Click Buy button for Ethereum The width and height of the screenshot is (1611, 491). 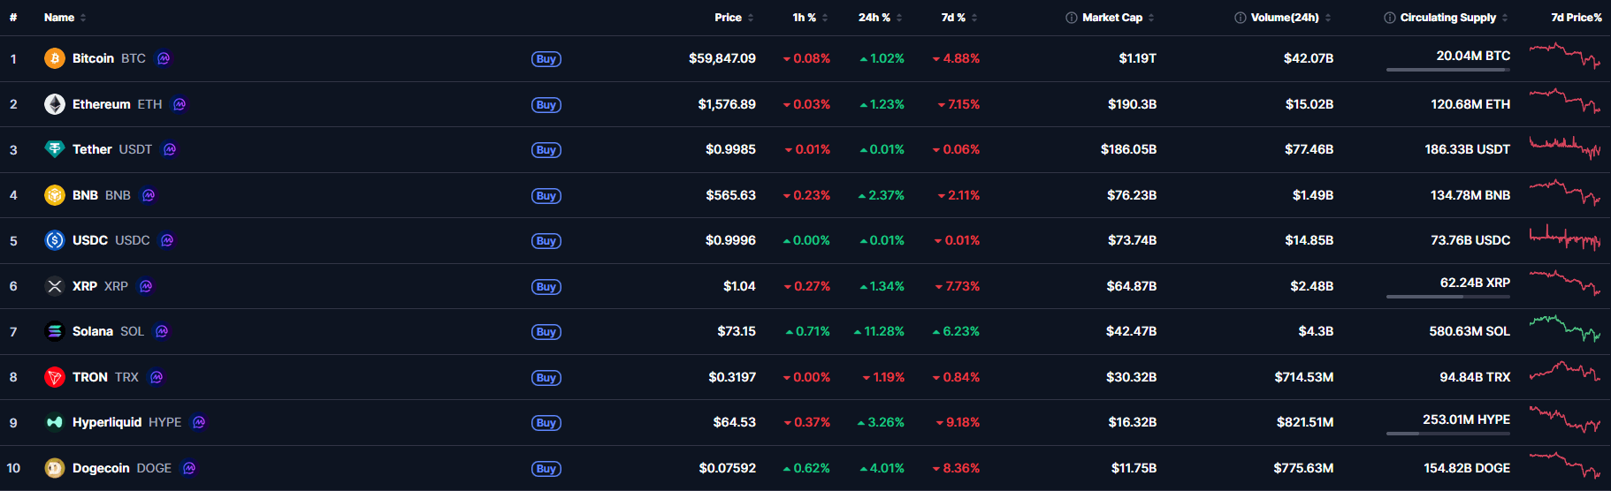coord(546,105)
